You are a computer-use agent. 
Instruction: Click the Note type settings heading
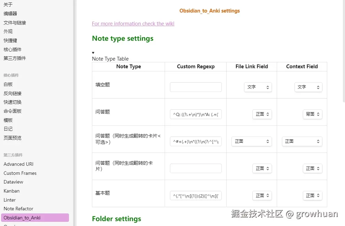[123, 39]
